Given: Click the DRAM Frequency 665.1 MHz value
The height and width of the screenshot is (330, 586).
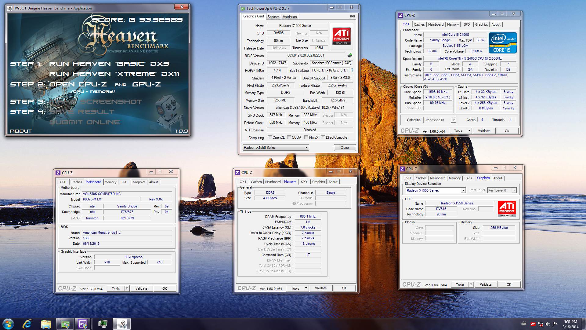Looking at the screenshot, I should click(308, 216).
